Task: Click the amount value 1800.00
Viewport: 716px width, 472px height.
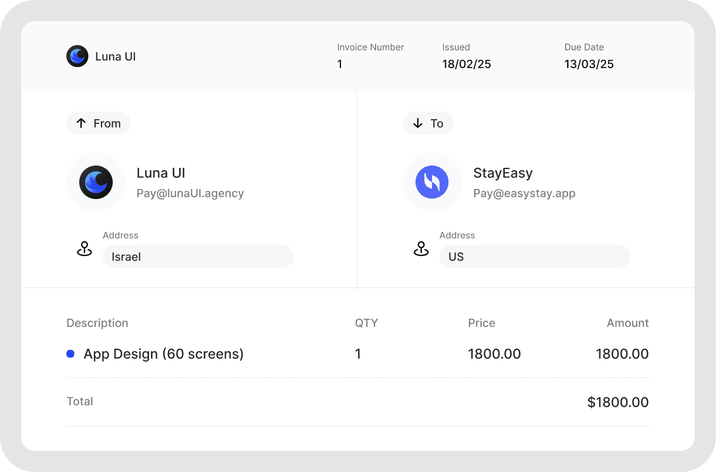Action: click(x=622, y=354)
